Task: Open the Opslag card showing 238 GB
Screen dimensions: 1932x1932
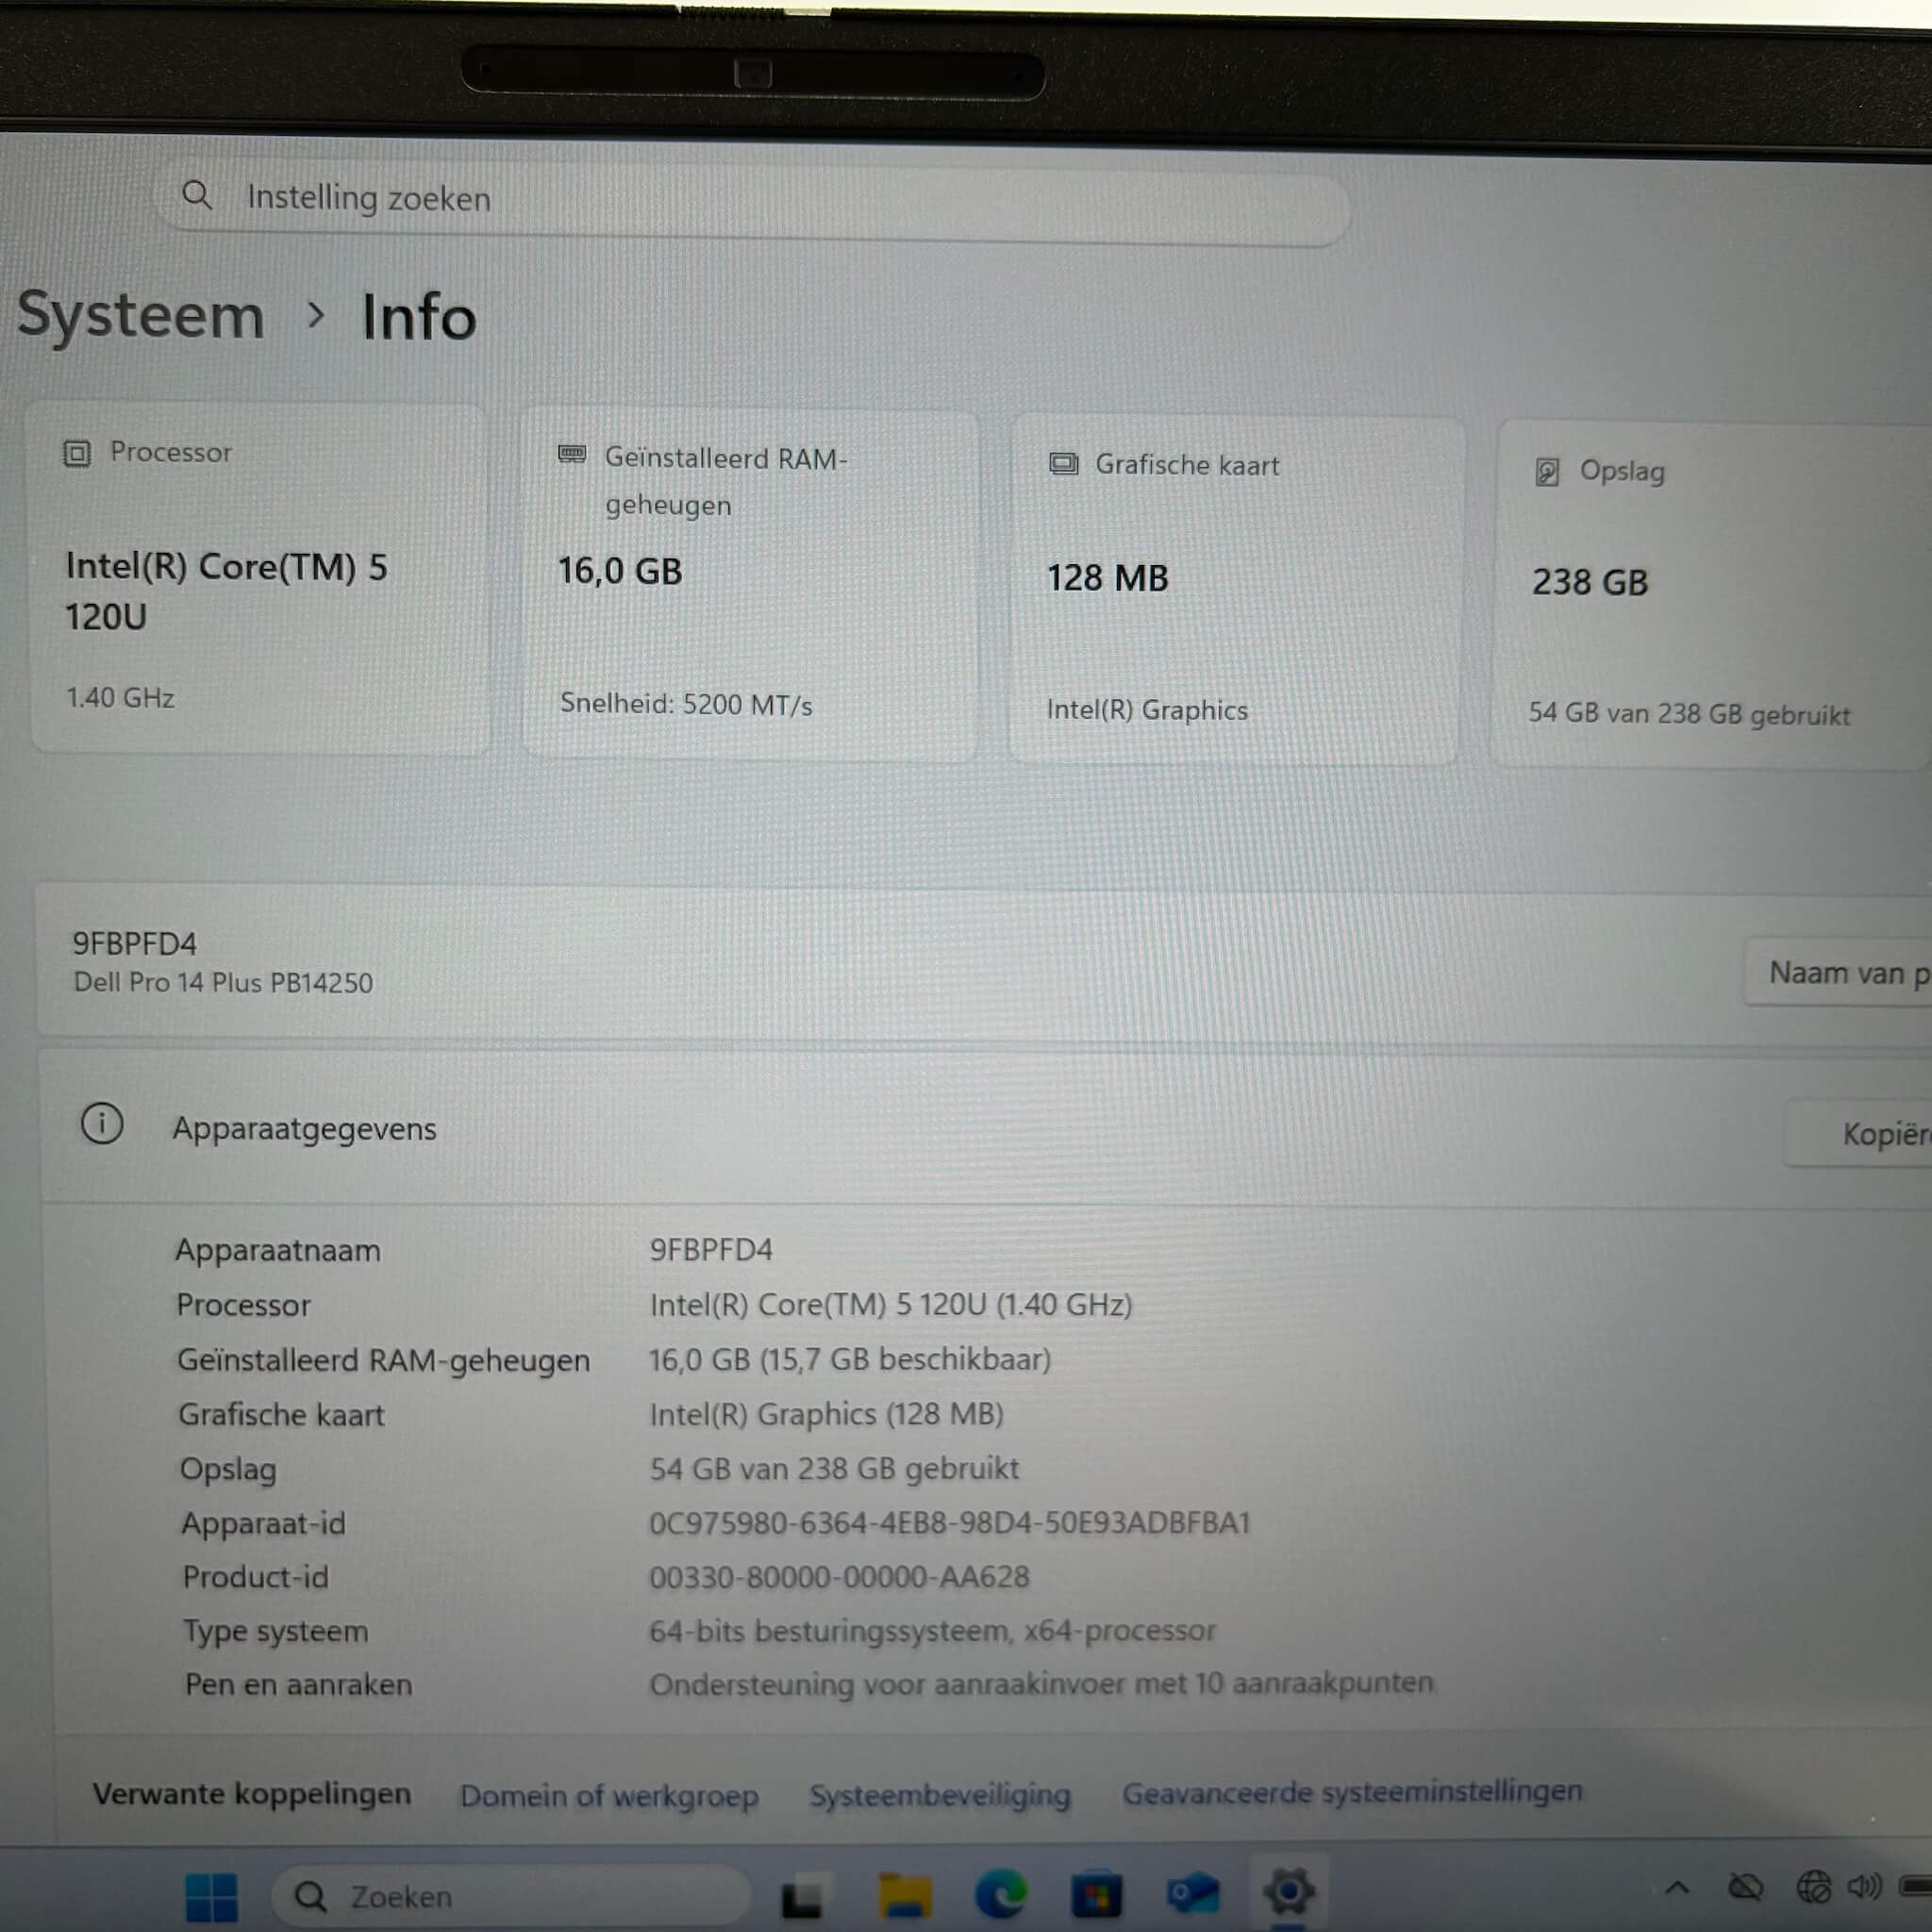Action: coord(1711,595)
